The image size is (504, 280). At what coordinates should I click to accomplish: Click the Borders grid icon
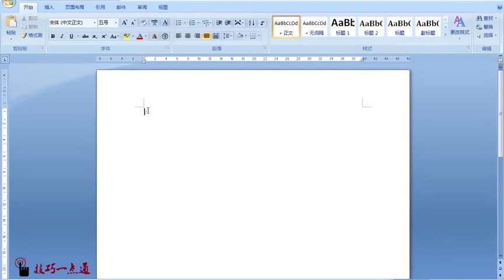coord(253,36)
